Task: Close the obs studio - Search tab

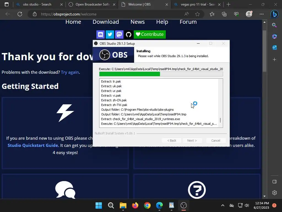Action: pos(61,4)
